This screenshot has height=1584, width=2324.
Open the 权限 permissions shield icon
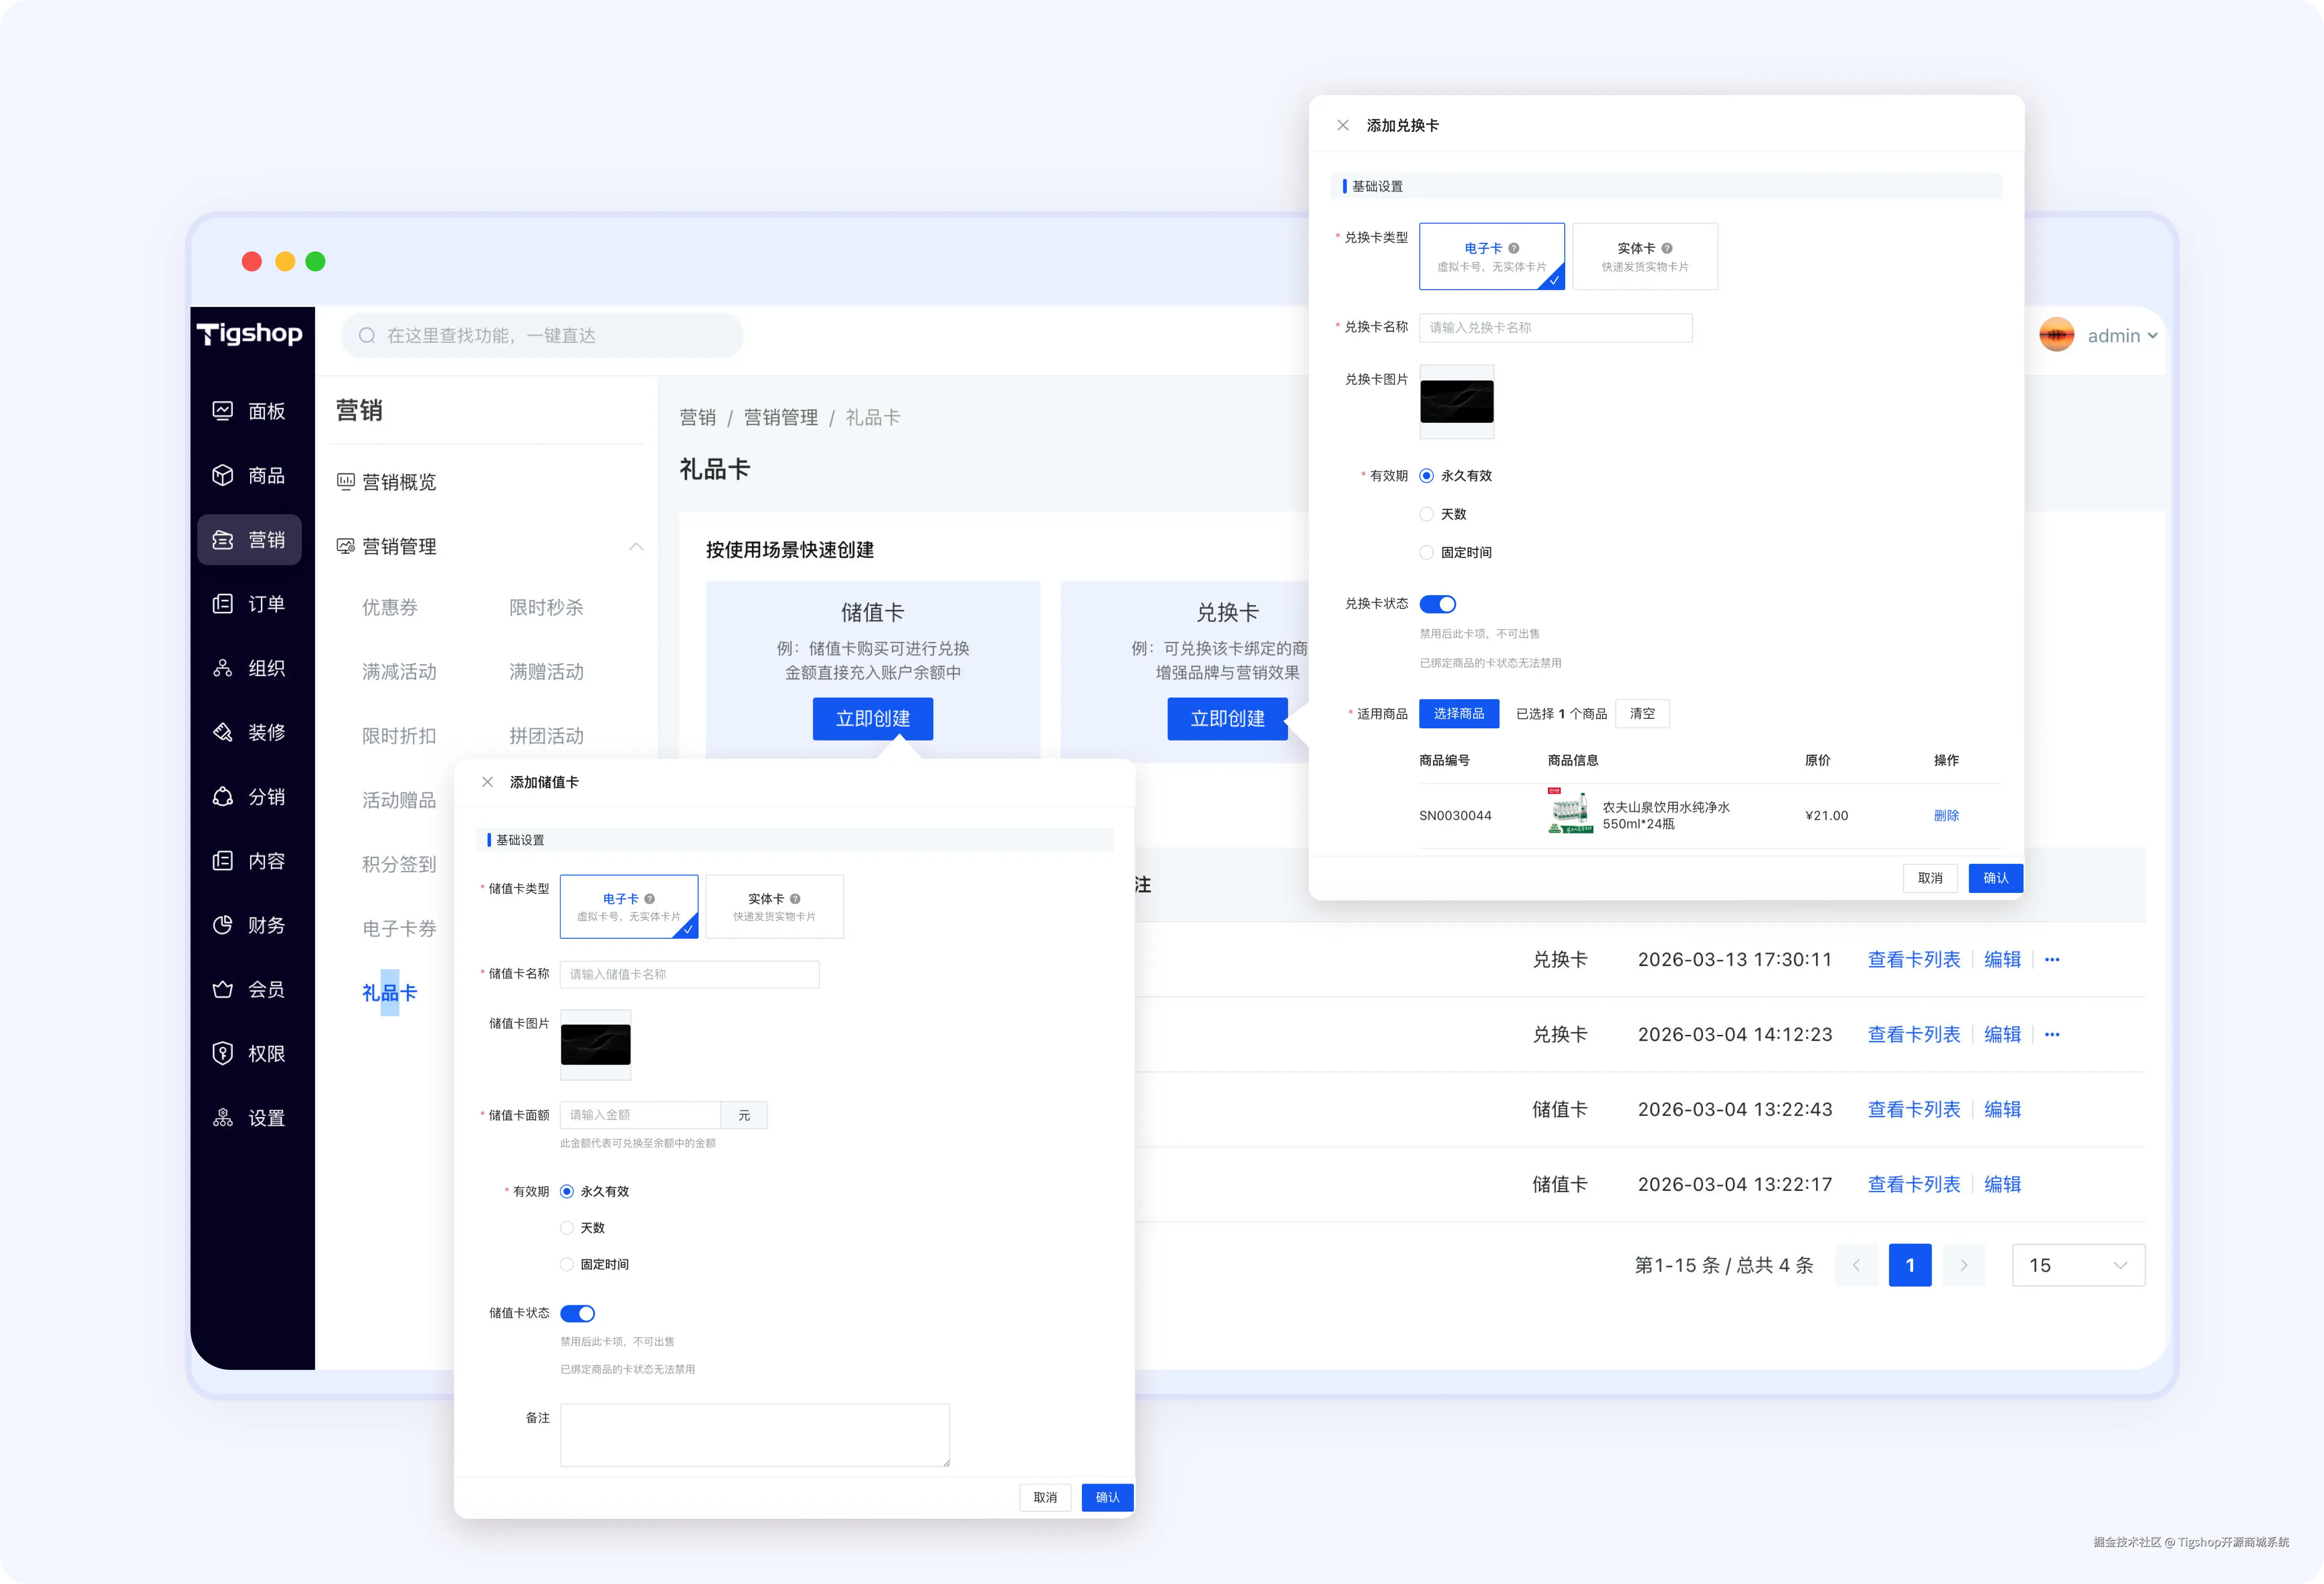click(223, 1053)
